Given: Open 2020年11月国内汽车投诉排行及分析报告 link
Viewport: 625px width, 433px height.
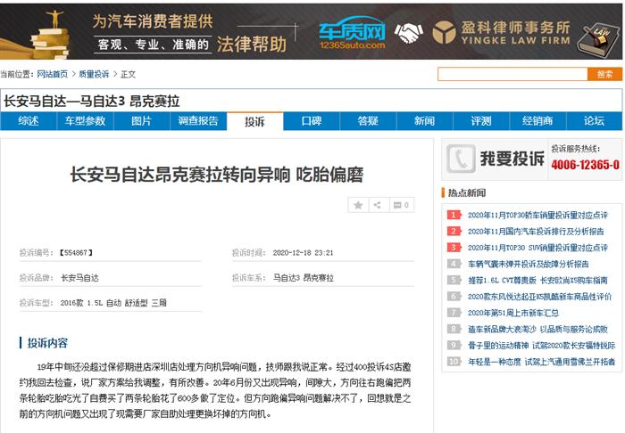Looking at the screenshot, I should click(x=536, y=232).
